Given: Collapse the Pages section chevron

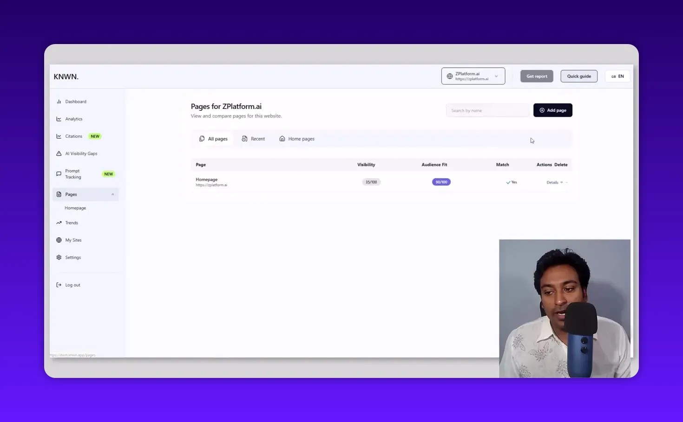Looking at the screenshot, I should pyautogui.click(x=112, y=194).
